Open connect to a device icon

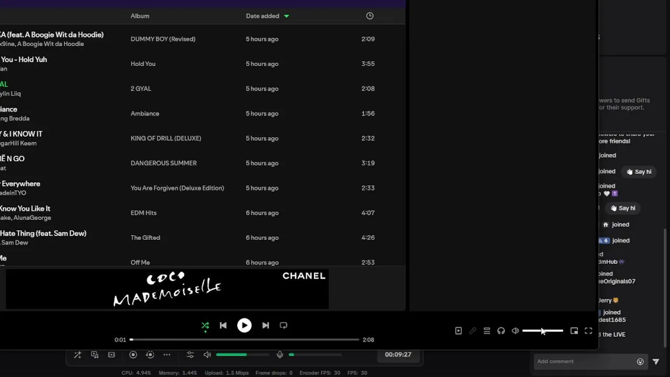(x=501, y=331)
